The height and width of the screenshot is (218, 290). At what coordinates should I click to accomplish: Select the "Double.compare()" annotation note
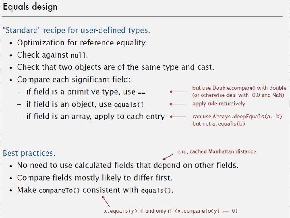(239, 91)
